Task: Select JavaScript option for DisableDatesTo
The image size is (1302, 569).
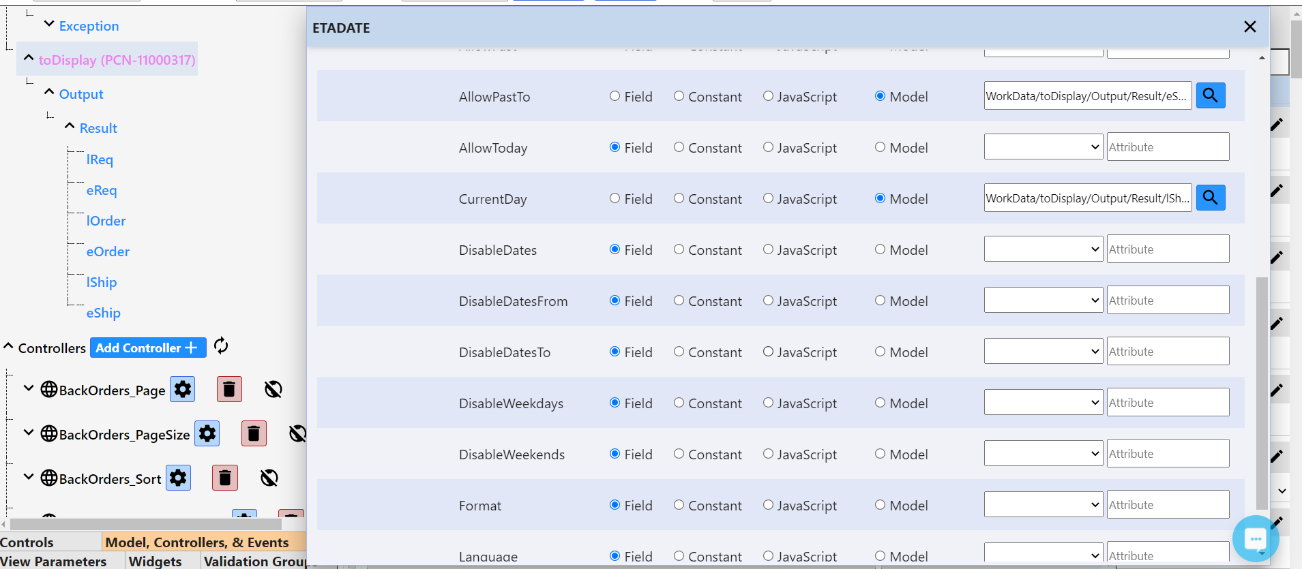Action: click(x=768, y=352)
